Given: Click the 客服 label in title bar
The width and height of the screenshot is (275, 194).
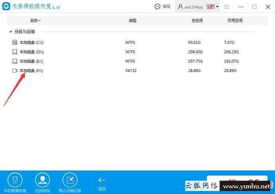Looking at the screenshot, I should click(166, 7).
